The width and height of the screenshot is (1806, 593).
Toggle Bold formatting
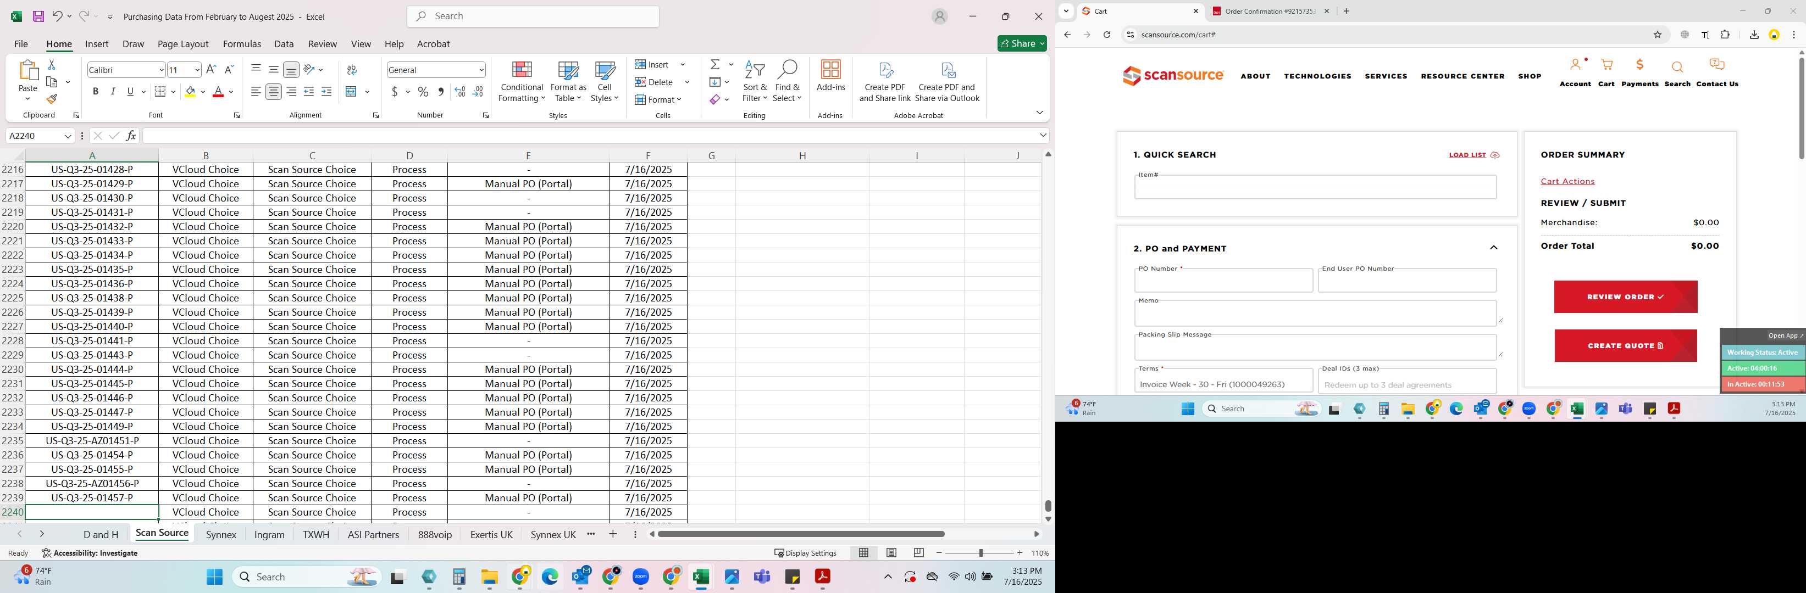(95, 92)
